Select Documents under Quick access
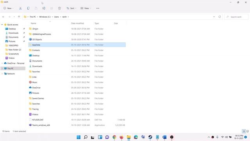This screenshot has width=250, height=141. point(13,37)
